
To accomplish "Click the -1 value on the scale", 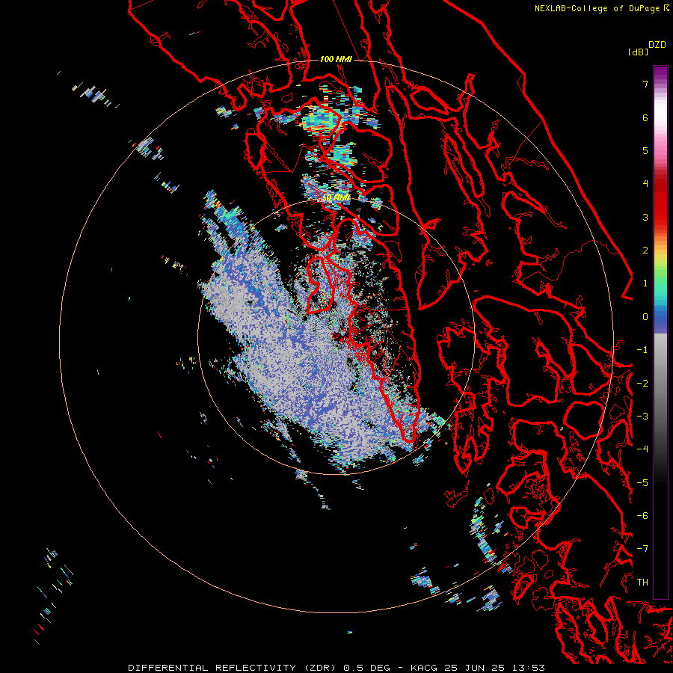I will 642,350.
